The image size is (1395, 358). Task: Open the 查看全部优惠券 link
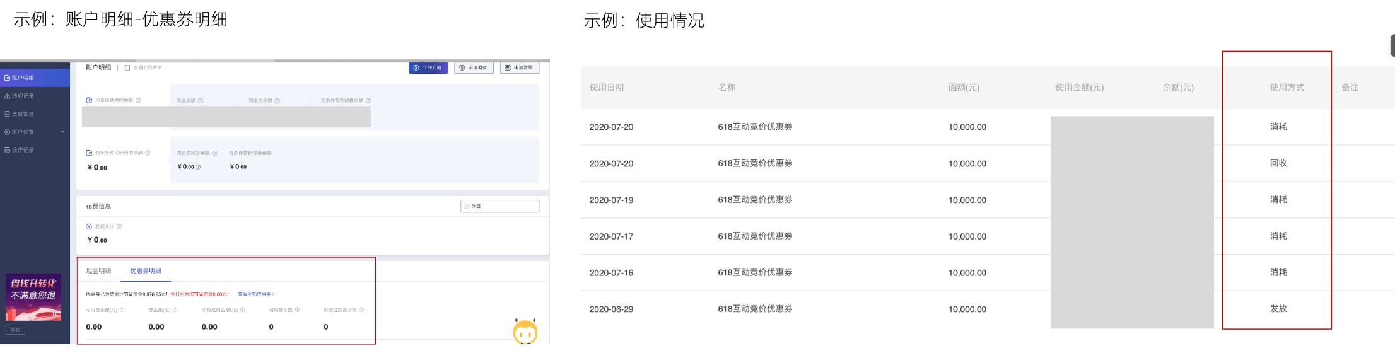(256, 294)
